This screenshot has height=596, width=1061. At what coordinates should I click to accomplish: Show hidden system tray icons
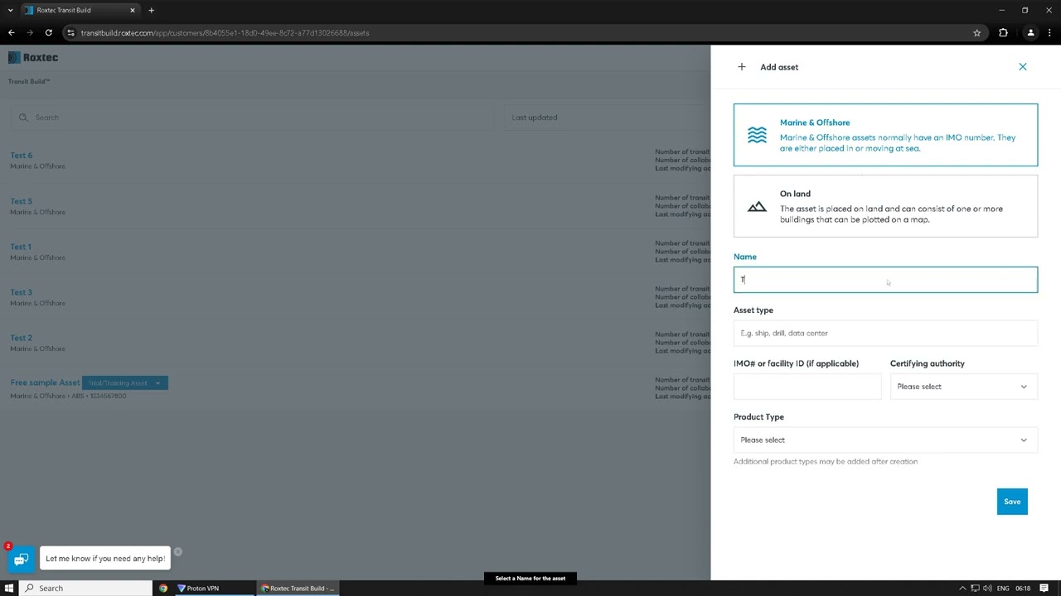[962, 589]
